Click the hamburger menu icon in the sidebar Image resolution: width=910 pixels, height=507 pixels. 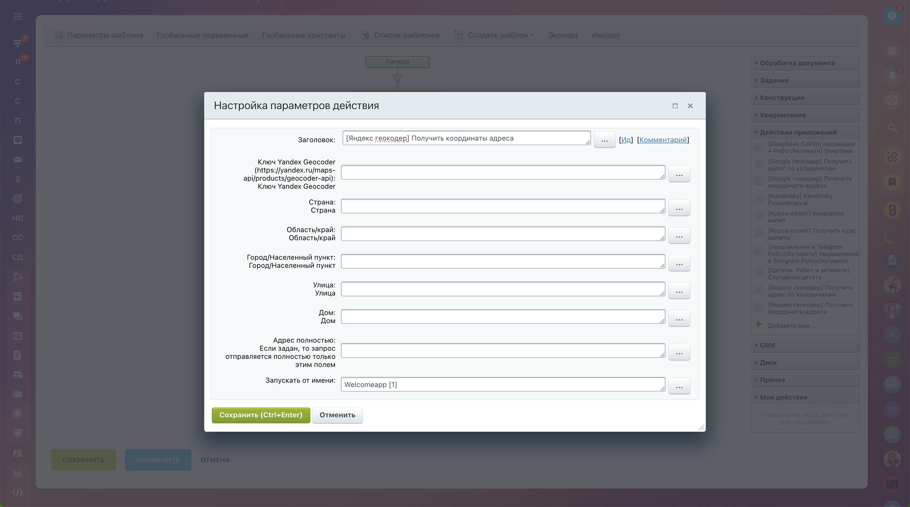(x=18, y=16)
